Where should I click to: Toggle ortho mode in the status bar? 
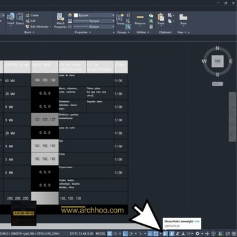click(x=125, y=233)
